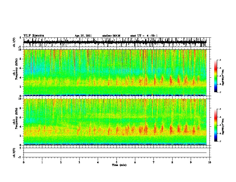Screen dimensions: 236x182
Task: Click time axis tick label "2"
Action: point(61,162)
